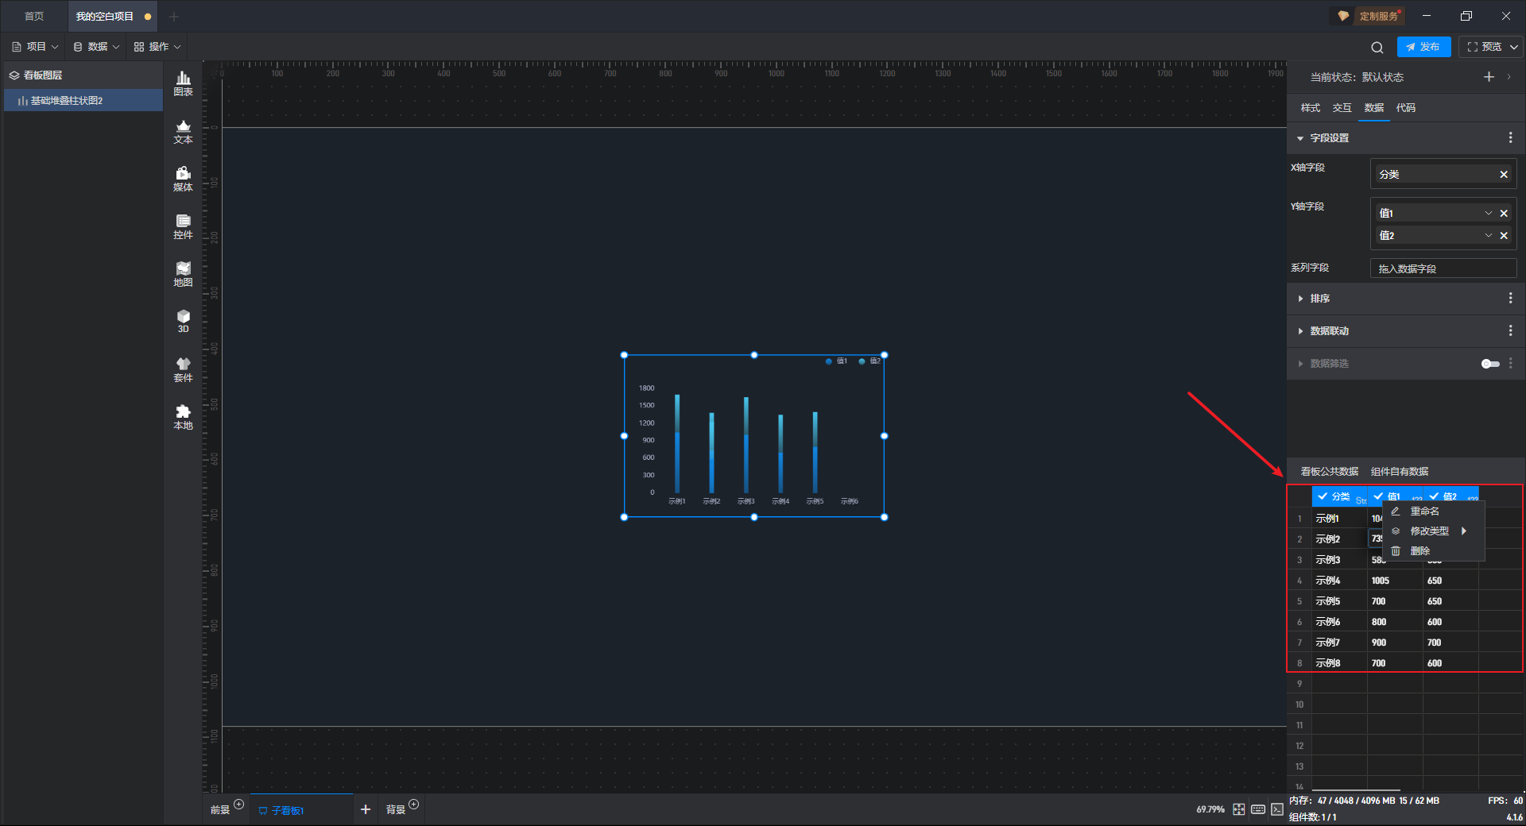This screenshot has width=1526, height=826.
Task: Click the fit-canvas-to-screen icon
Action: (x=1239, y=809)
